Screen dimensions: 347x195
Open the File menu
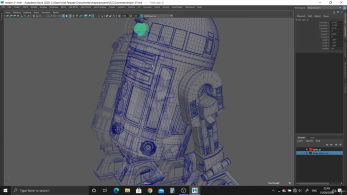coord(3,7)
